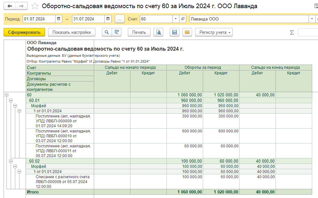
Task: Click the 60.02 account cell
Action: coord(60,161)
